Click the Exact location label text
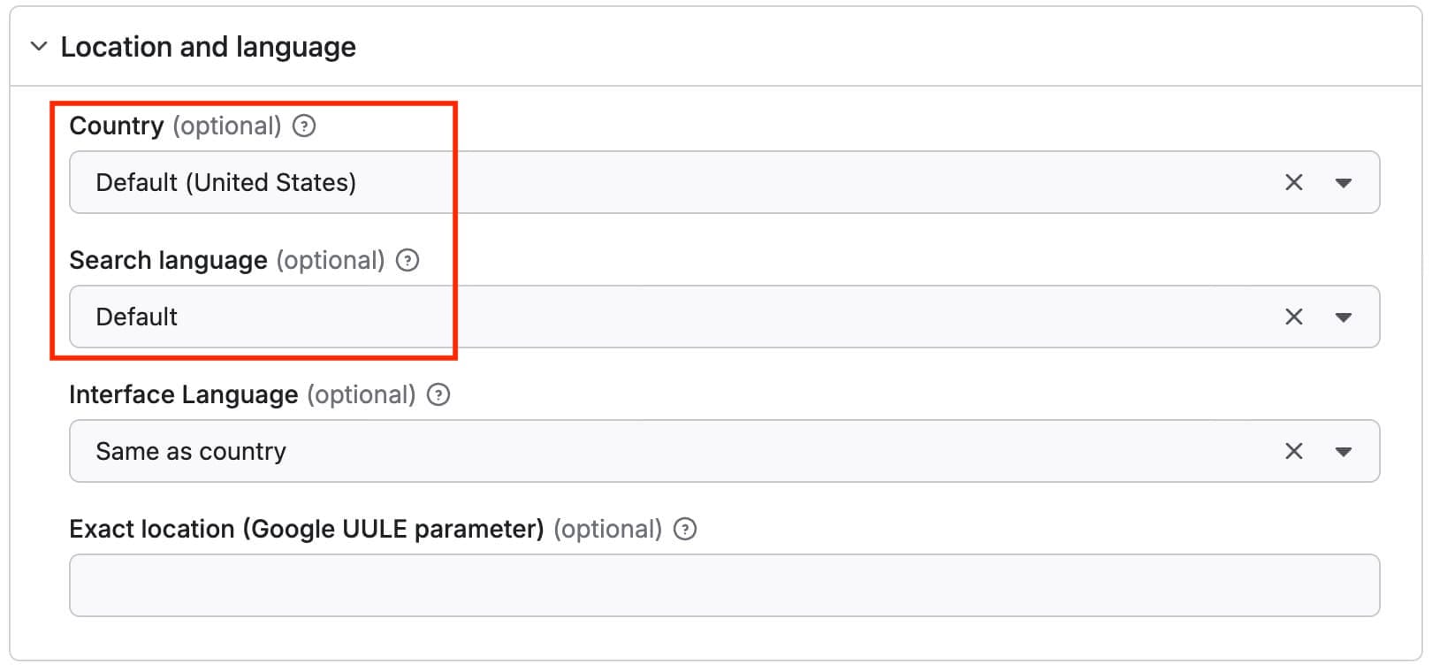 coord(306,529)
